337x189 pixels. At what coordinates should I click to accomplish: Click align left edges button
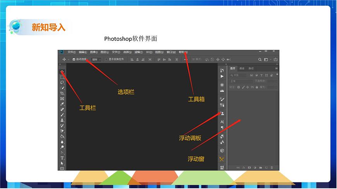click(132, 60)
